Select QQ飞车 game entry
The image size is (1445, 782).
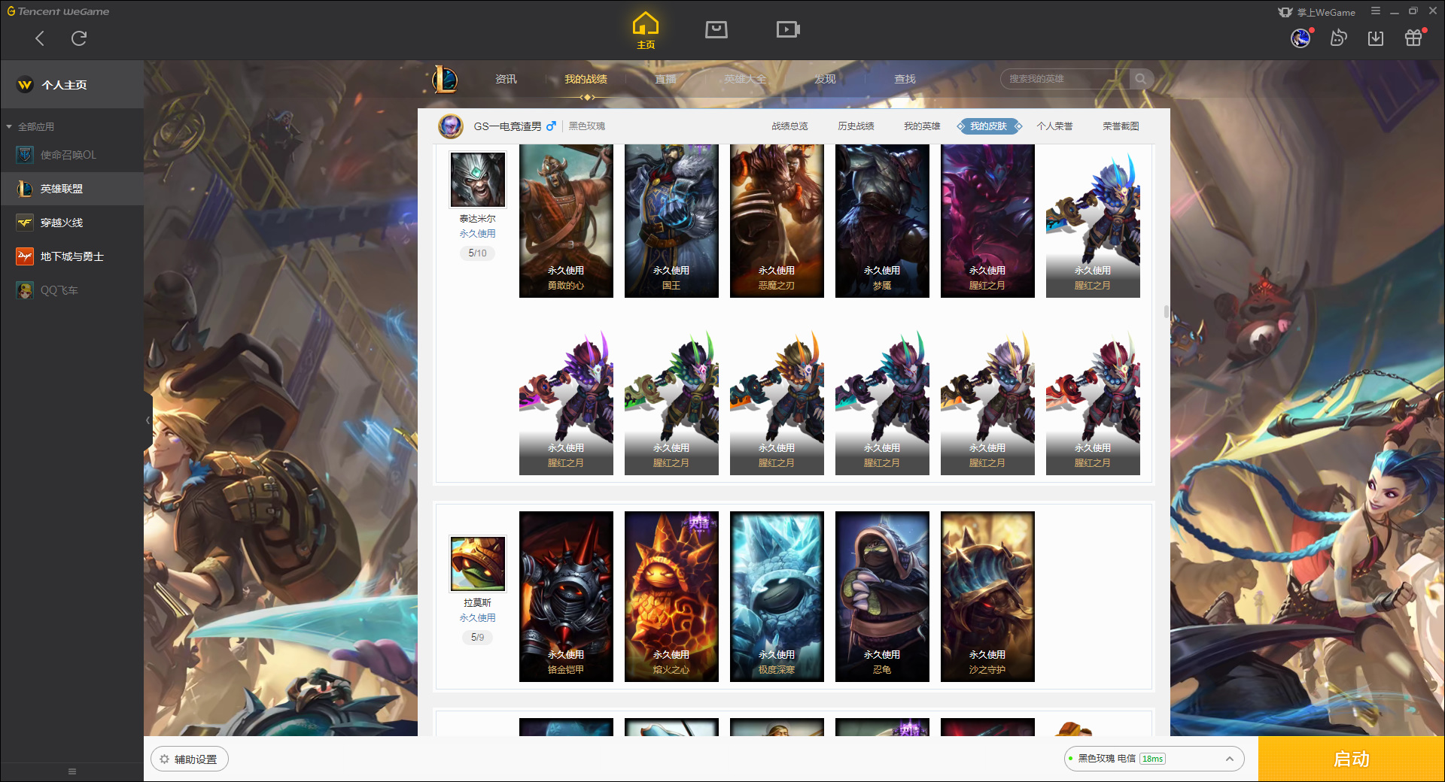pos(72,290)
